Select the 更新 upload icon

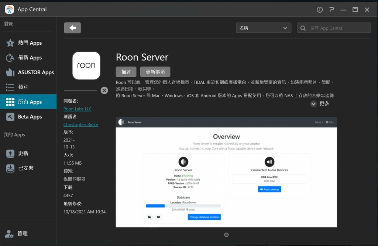[x=10, y=153]
